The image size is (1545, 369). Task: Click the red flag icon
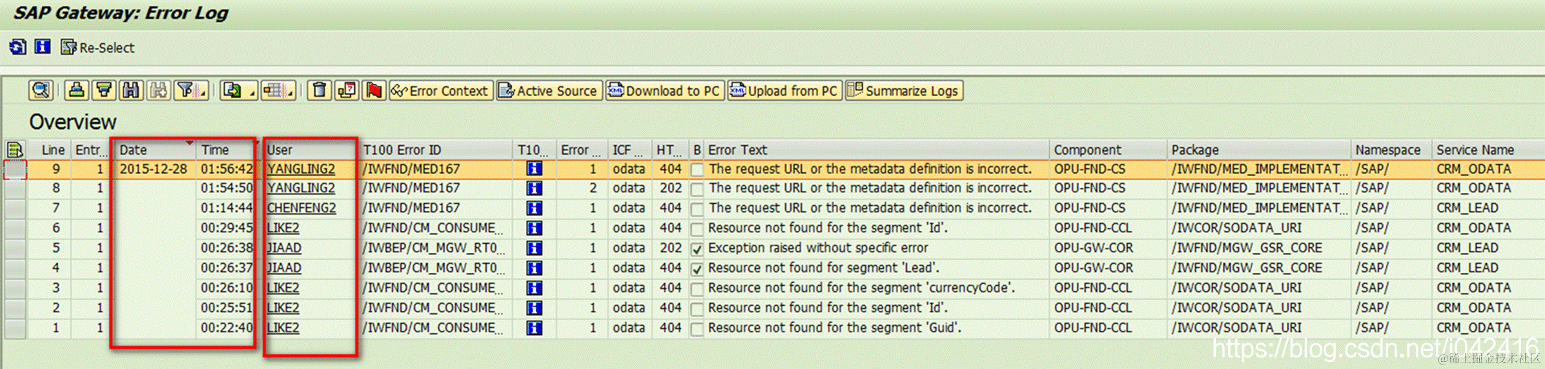(374, 90)
